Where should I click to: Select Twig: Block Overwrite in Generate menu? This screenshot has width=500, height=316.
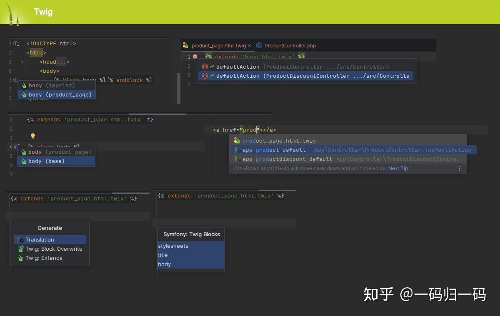(50, 249)
